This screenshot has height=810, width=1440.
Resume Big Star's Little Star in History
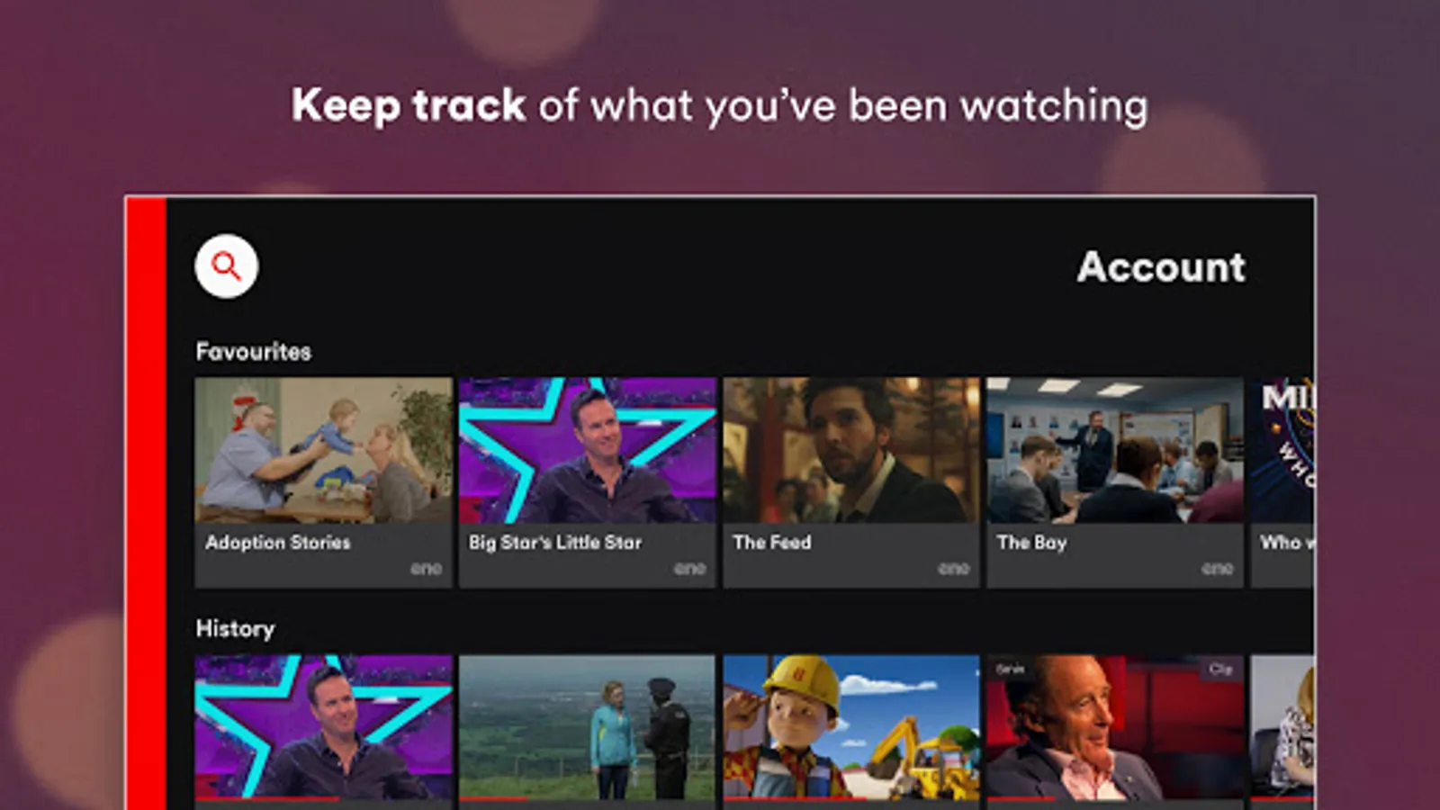tap(324, 727)
